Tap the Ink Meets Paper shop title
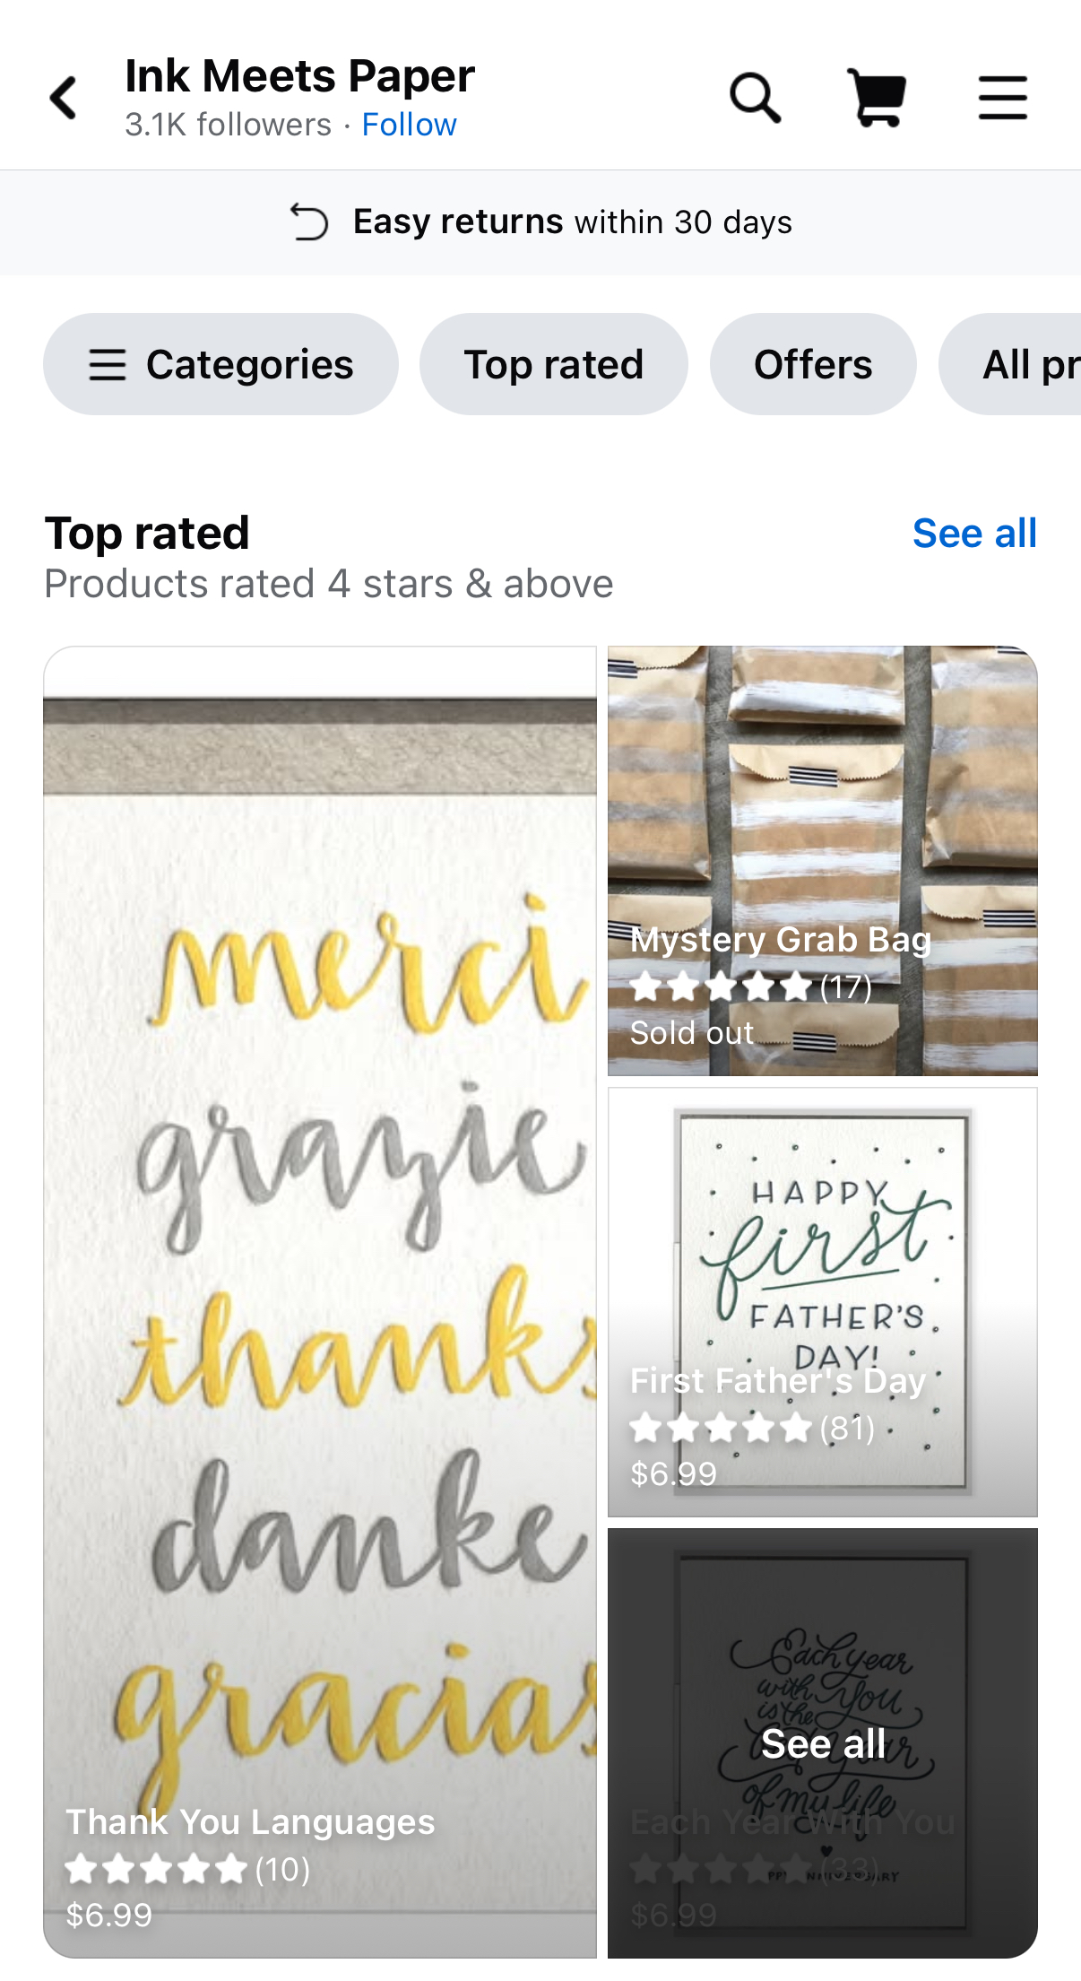 pos(299,76)
